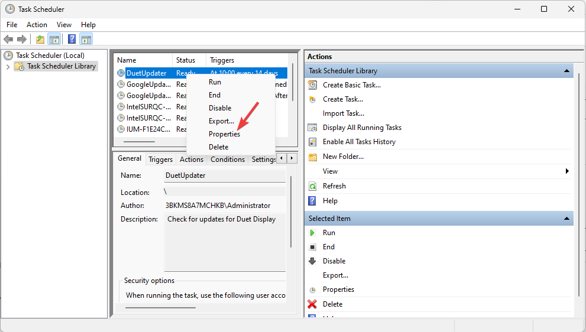
Task: Click the Up one level folder icon
Action: (40, 40)
